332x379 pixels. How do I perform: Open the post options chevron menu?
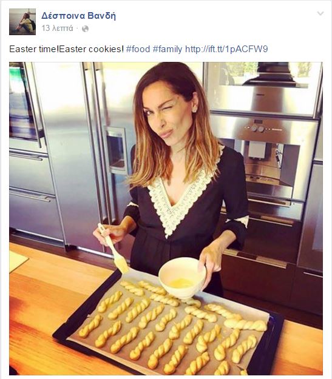pos(320,13)
